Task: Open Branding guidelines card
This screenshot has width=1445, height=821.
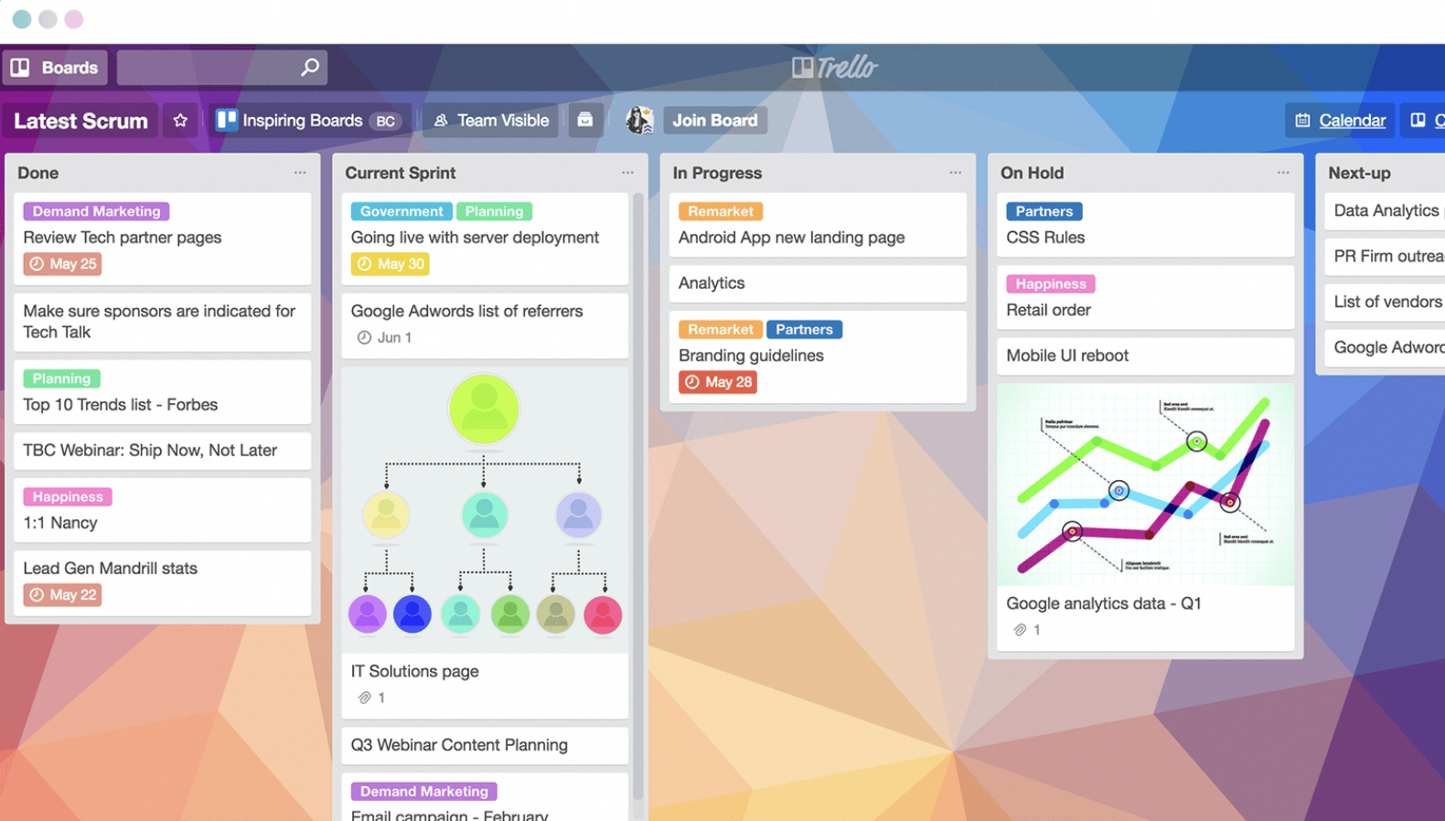Action: coord(818,357)
